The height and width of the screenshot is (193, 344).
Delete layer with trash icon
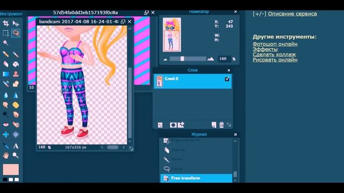point(221,125)
